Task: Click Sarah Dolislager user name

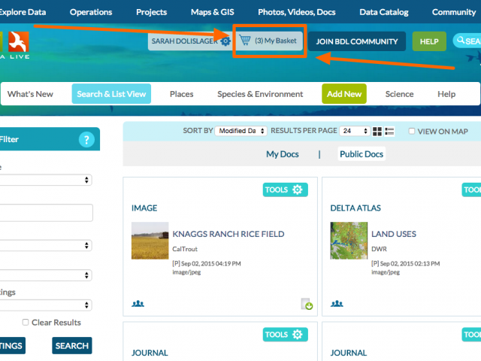Action: coord(185,41)
